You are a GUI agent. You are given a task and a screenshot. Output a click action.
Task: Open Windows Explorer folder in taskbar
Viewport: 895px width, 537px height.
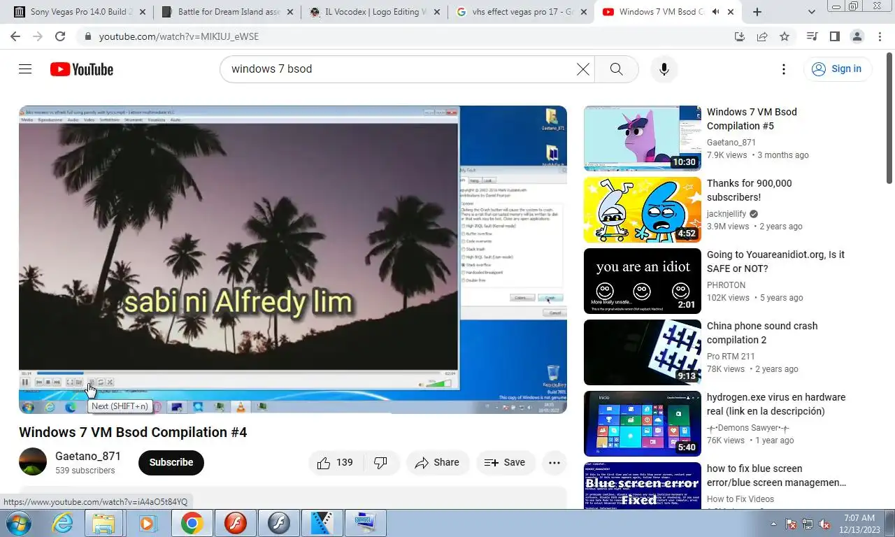pos(104,523)
